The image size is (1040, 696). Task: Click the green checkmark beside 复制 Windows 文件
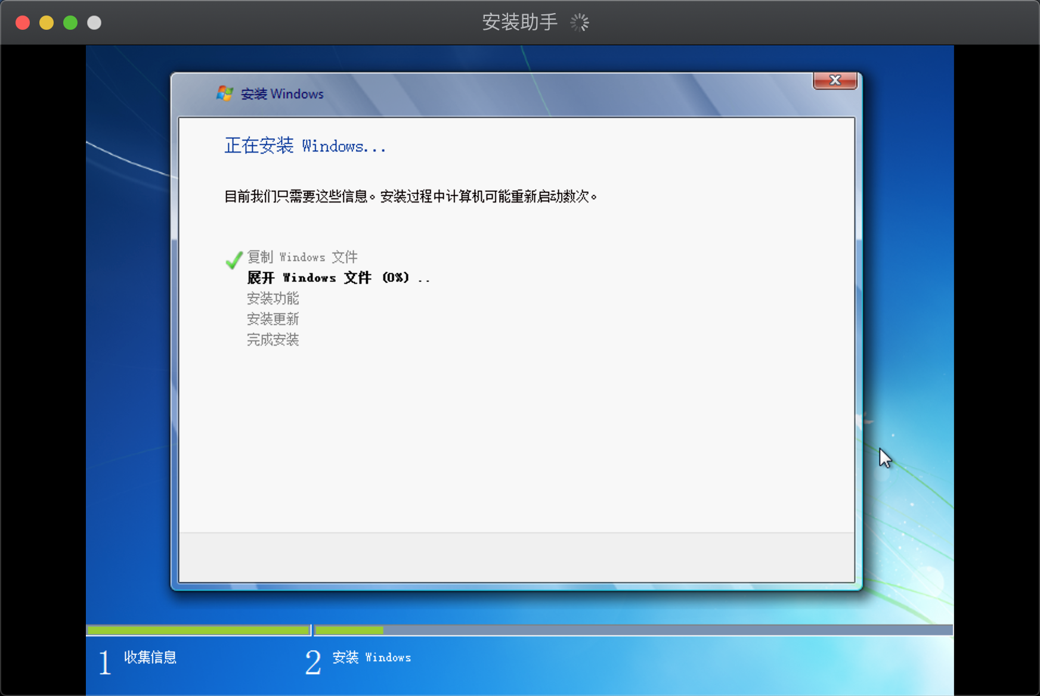[x=234, y=260]
